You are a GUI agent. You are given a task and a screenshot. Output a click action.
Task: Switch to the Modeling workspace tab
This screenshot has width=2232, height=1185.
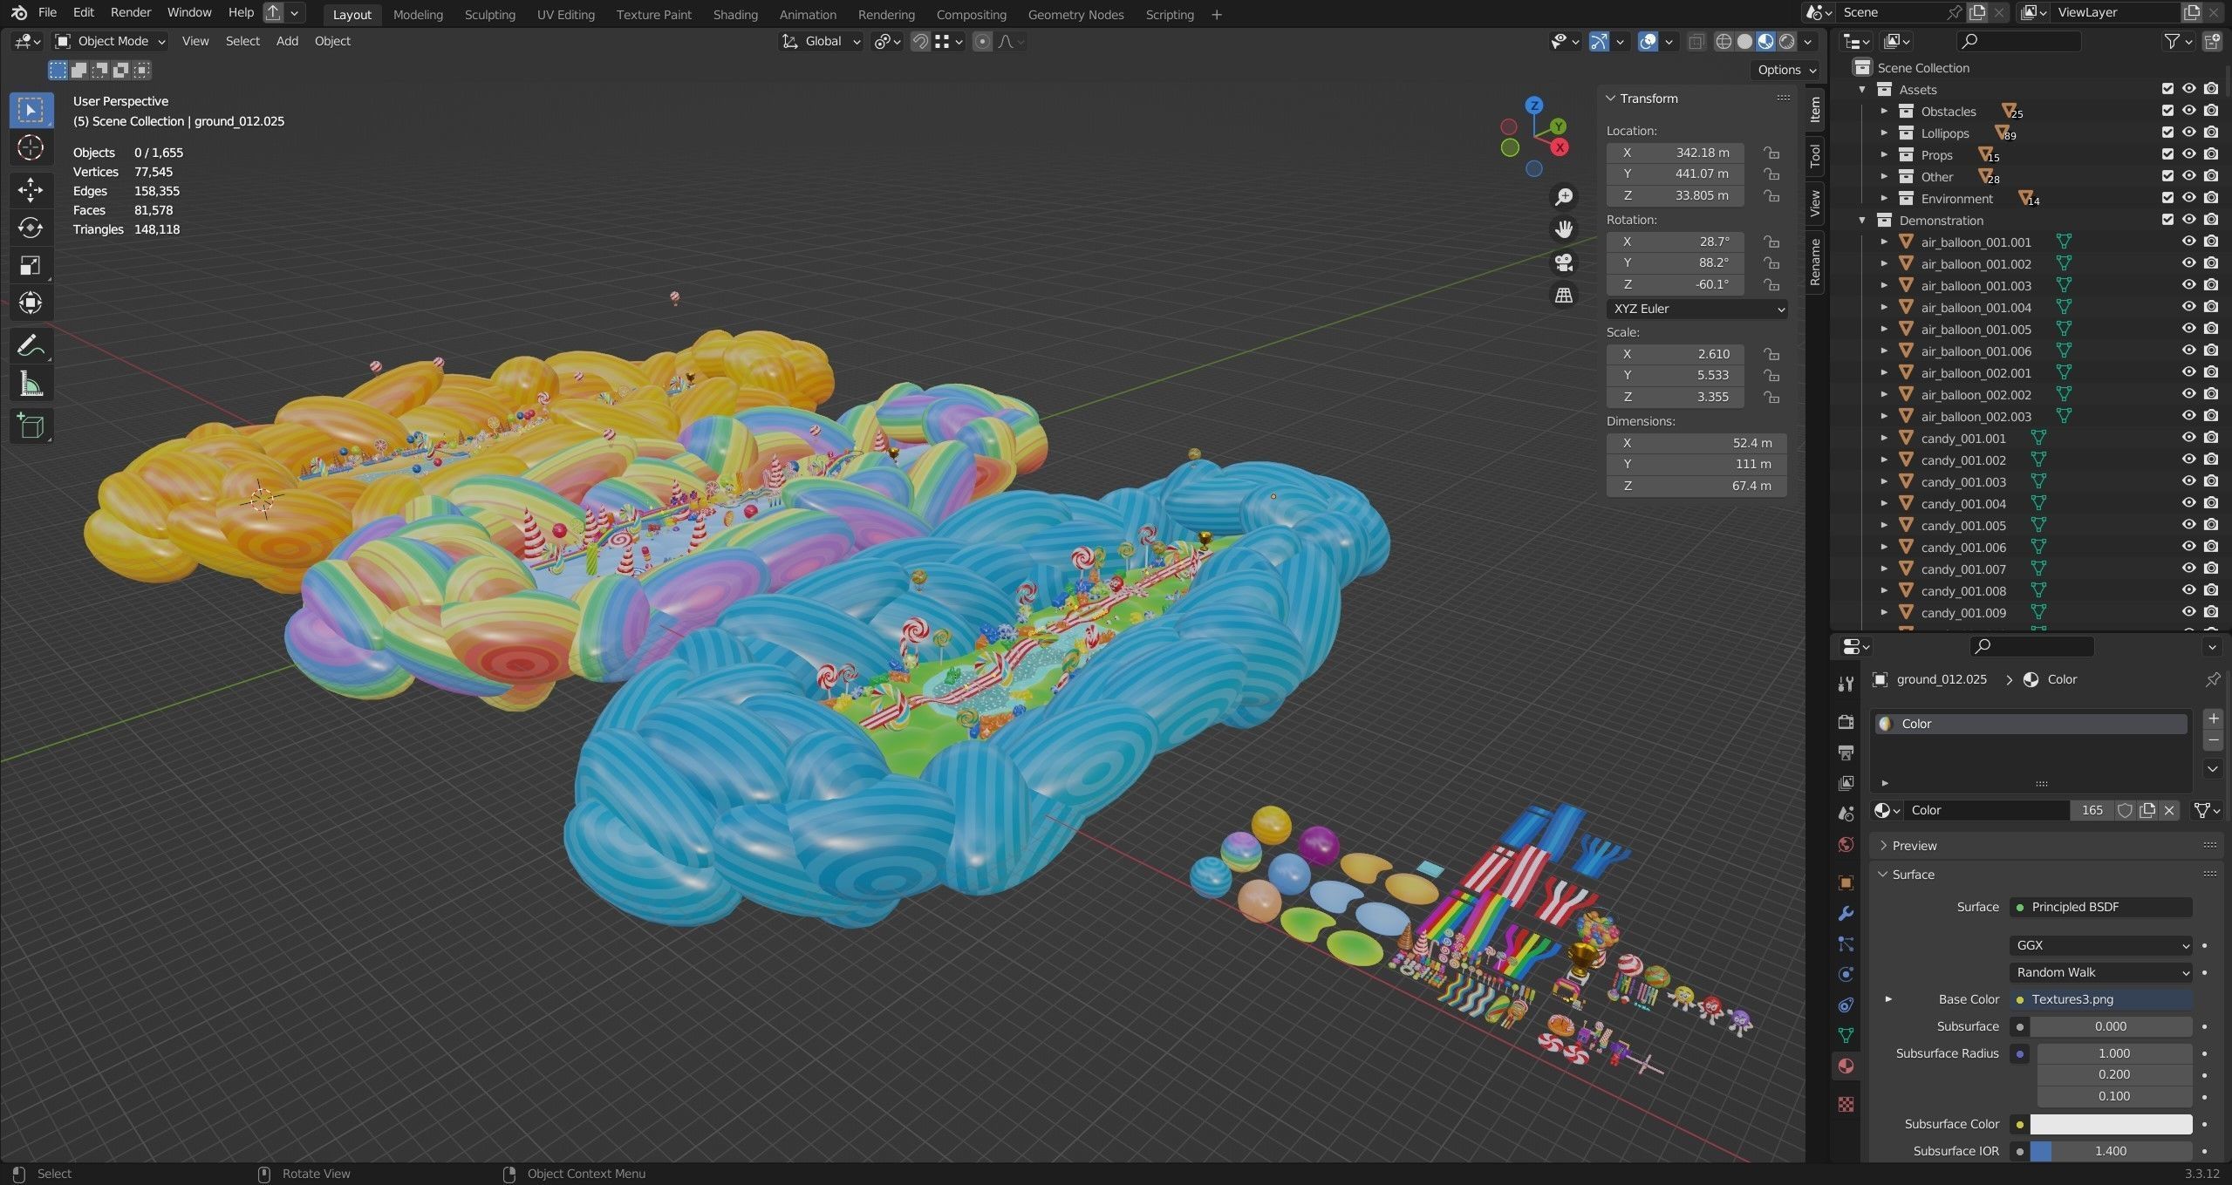418,14
